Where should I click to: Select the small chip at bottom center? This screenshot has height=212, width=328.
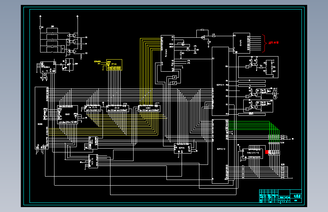pos(182,148)
